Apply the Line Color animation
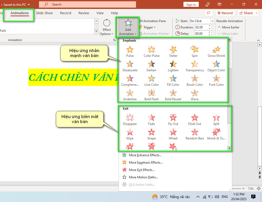262x202 pixels. [x=151, y=80]
